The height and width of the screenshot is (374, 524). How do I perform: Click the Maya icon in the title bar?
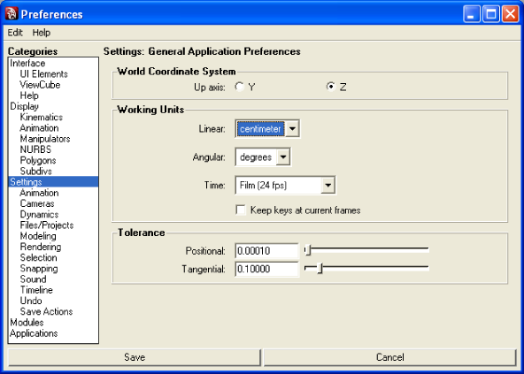coord(12,13)
